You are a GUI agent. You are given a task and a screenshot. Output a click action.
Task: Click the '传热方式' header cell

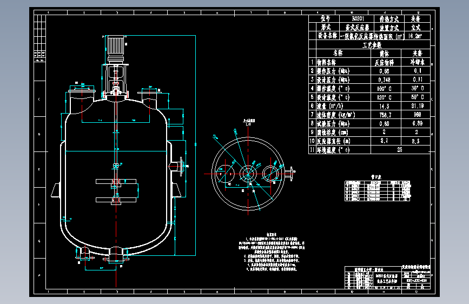click(x=389, y=19)
